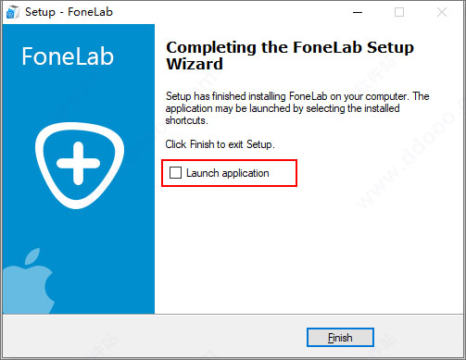The image size is (466, 360).
Task: Click the word 'shortcuts' in the description
Action: (185, 120)
